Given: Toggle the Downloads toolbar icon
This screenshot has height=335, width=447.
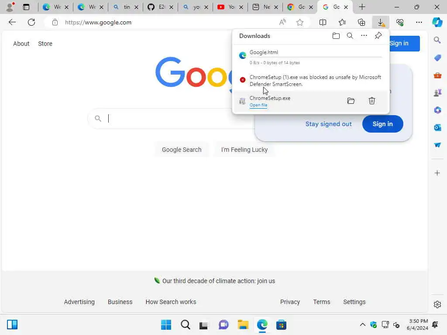Looking at the screenshot, I should pos(381,22).
